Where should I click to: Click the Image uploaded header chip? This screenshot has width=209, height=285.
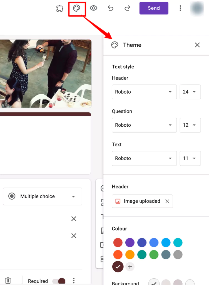[x=142, y=201]
